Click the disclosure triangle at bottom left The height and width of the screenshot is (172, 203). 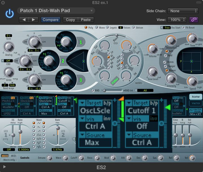(5, 167)
